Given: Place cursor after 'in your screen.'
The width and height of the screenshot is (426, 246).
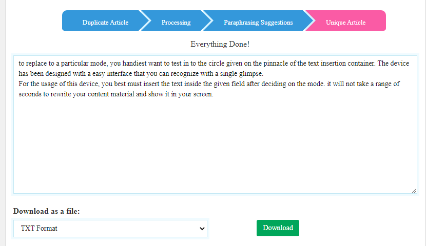Looking at the screenshot, I should (212, 94).
